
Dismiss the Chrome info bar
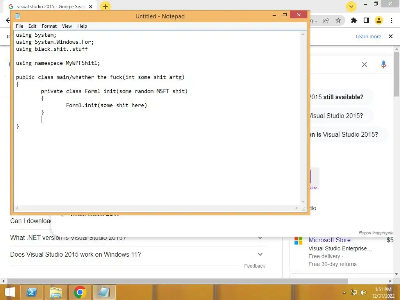pos(391,36)
